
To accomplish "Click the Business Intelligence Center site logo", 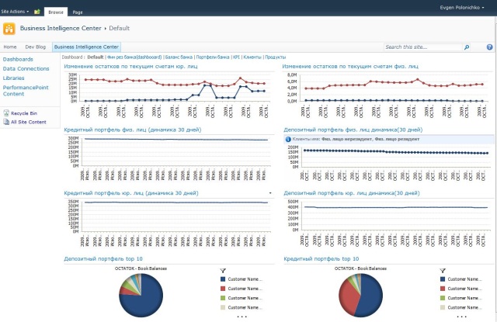I will [x=9, y=29].
